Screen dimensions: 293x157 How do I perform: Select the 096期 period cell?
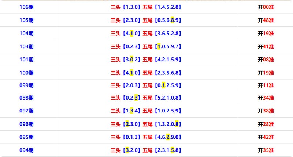26,124
